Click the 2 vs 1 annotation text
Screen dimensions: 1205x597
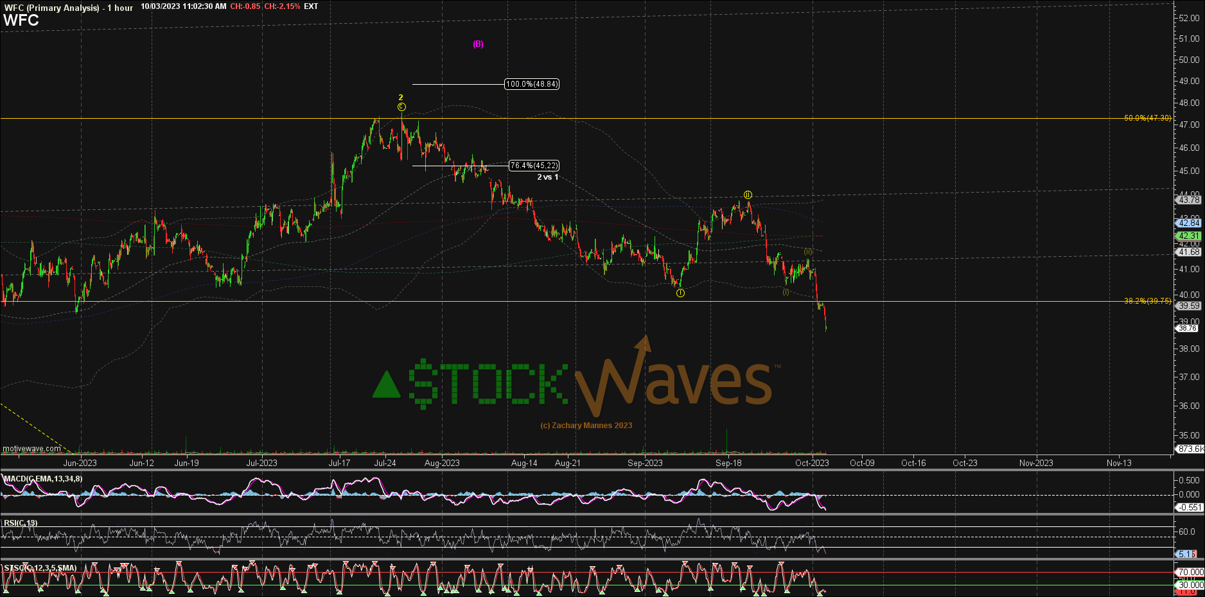point(548,177)
